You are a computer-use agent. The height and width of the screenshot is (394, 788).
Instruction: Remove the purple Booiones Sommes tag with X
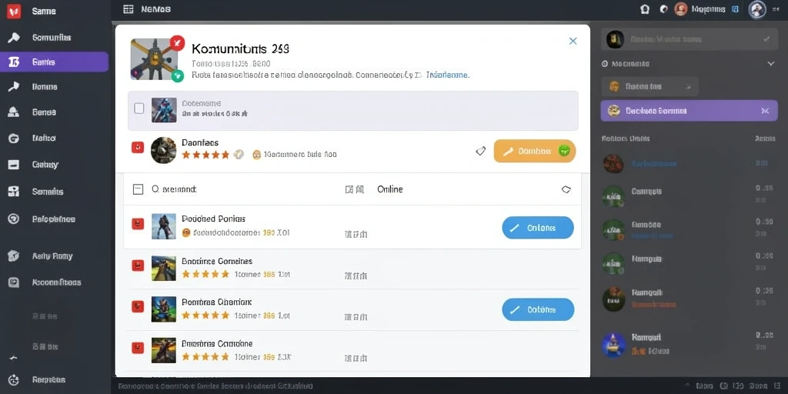tap(765, 111)
